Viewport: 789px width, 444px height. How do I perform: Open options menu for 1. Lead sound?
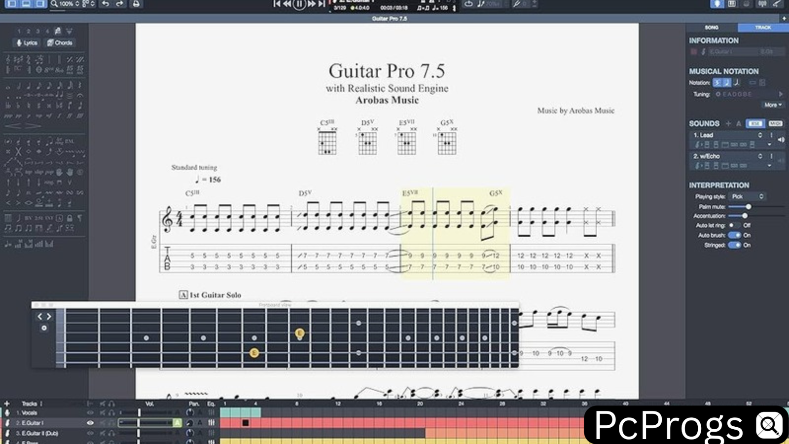tap(772, 135)
